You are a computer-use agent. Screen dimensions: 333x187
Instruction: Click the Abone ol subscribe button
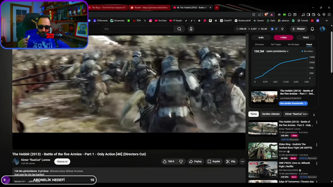coord(62,162)
